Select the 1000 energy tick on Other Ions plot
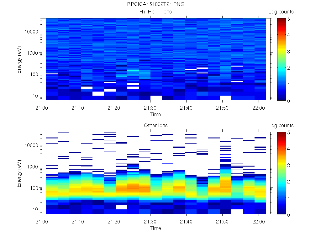The width and height of the screenshot is (321, 240). pyautogui.click(x=33, y=167)
